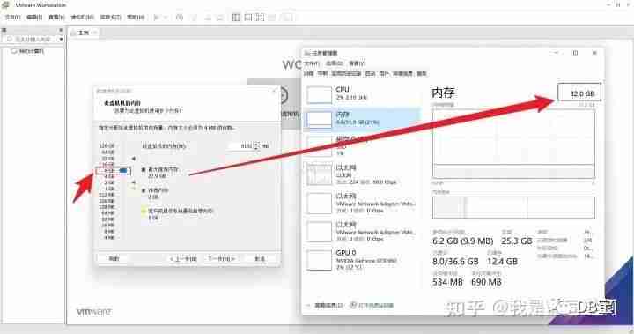Open the VMware 编辑 menu

pos(34,18)
